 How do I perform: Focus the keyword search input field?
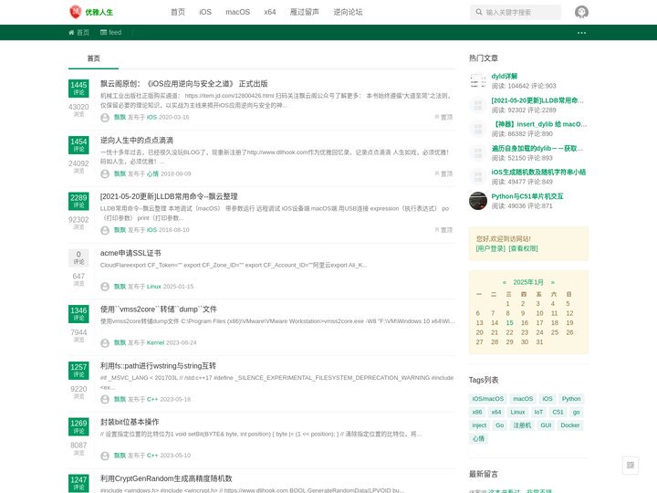[x=522, y=13]
